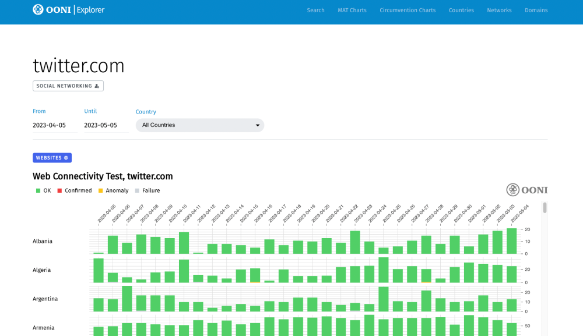This screenshot has height=336, width=583.
Task: Click the chart's vertical scrollbar thumb
Action: click(545, 208)
